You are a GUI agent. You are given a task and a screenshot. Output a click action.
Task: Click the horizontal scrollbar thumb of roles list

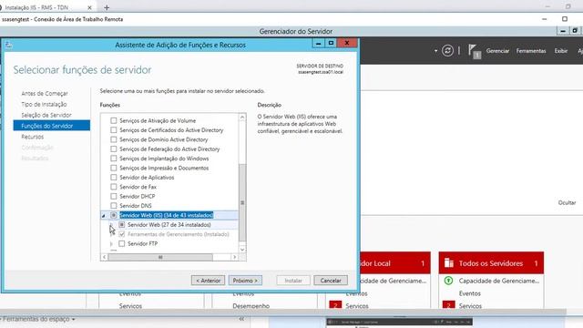click(x=160, y=257)
